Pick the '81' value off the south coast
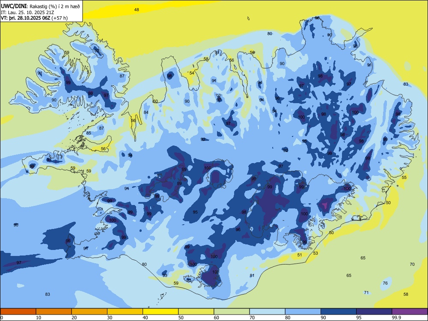The width and height of the screenshot is (428, 321). pyautogui.click(x=252, y=275)
